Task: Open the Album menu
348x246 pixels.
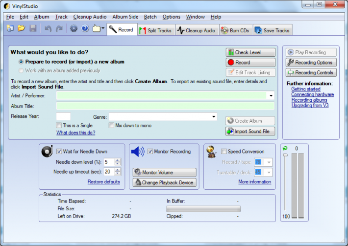Action: 42,17
